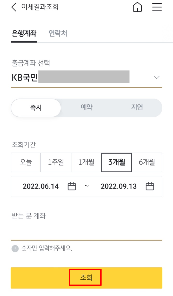
Task: Click the 받는 분 계좌 input field
Action: tap(86, 232)
